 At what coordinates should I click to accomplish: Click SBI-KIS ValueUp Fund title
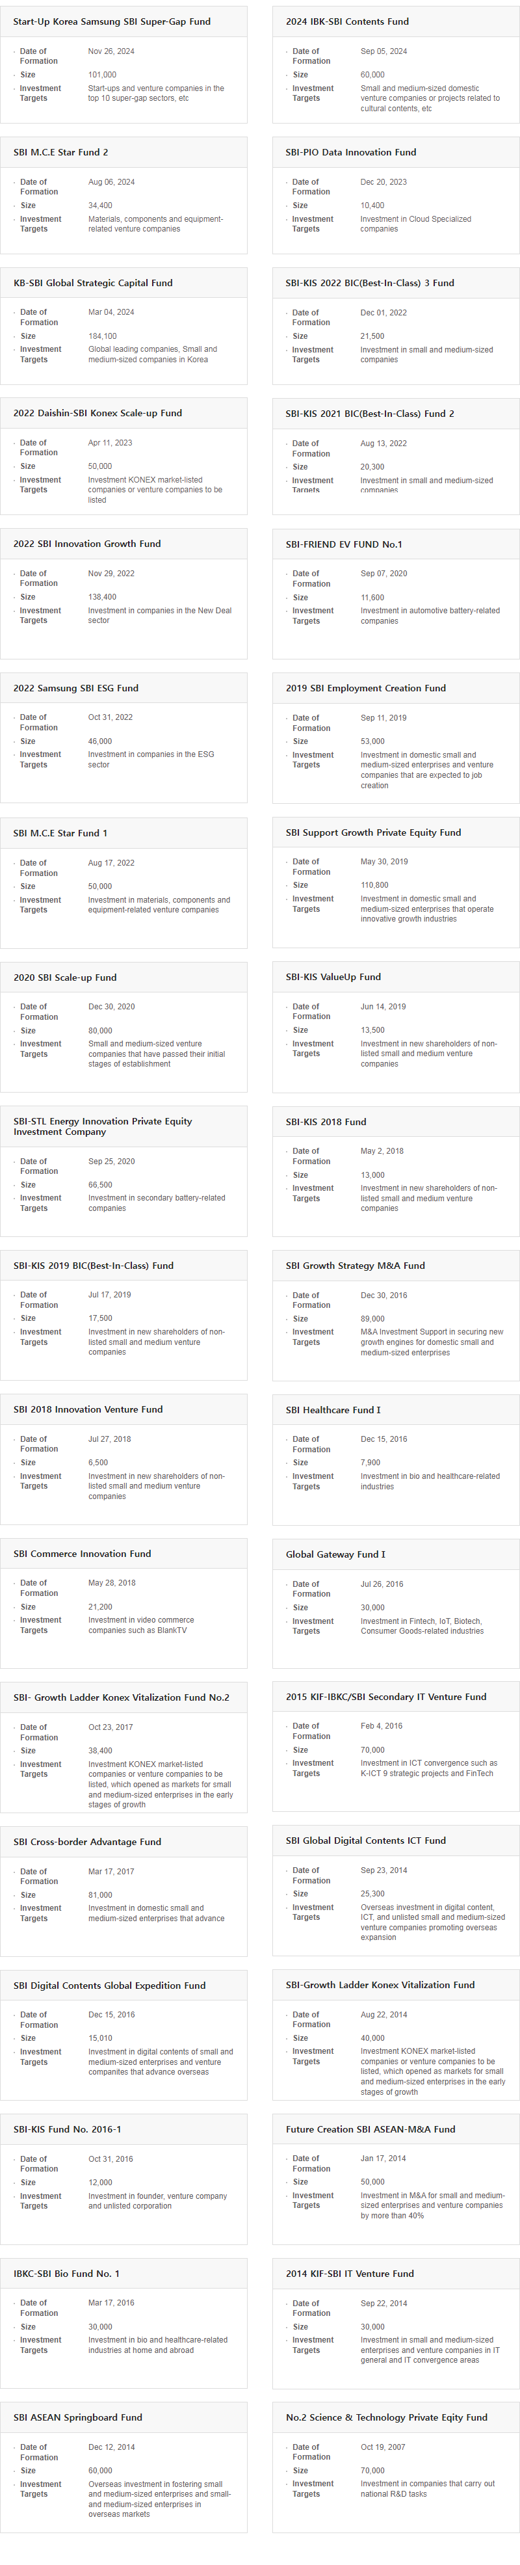tap(333, 977)
